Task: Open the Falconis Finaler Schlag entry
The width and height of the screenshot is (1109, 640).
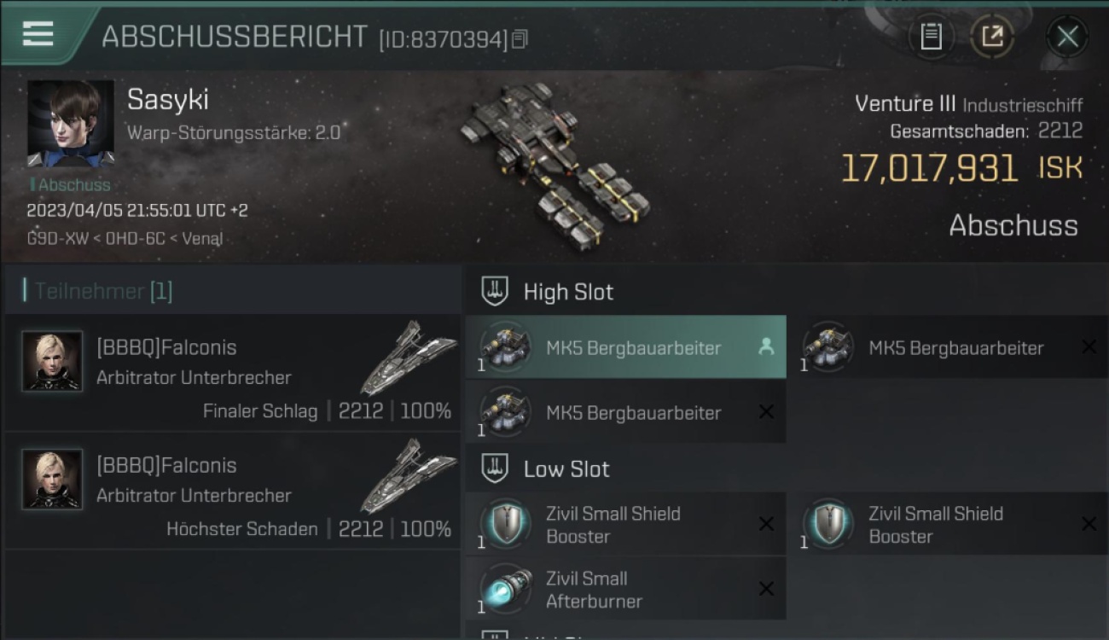Action: tap(232, 373)
